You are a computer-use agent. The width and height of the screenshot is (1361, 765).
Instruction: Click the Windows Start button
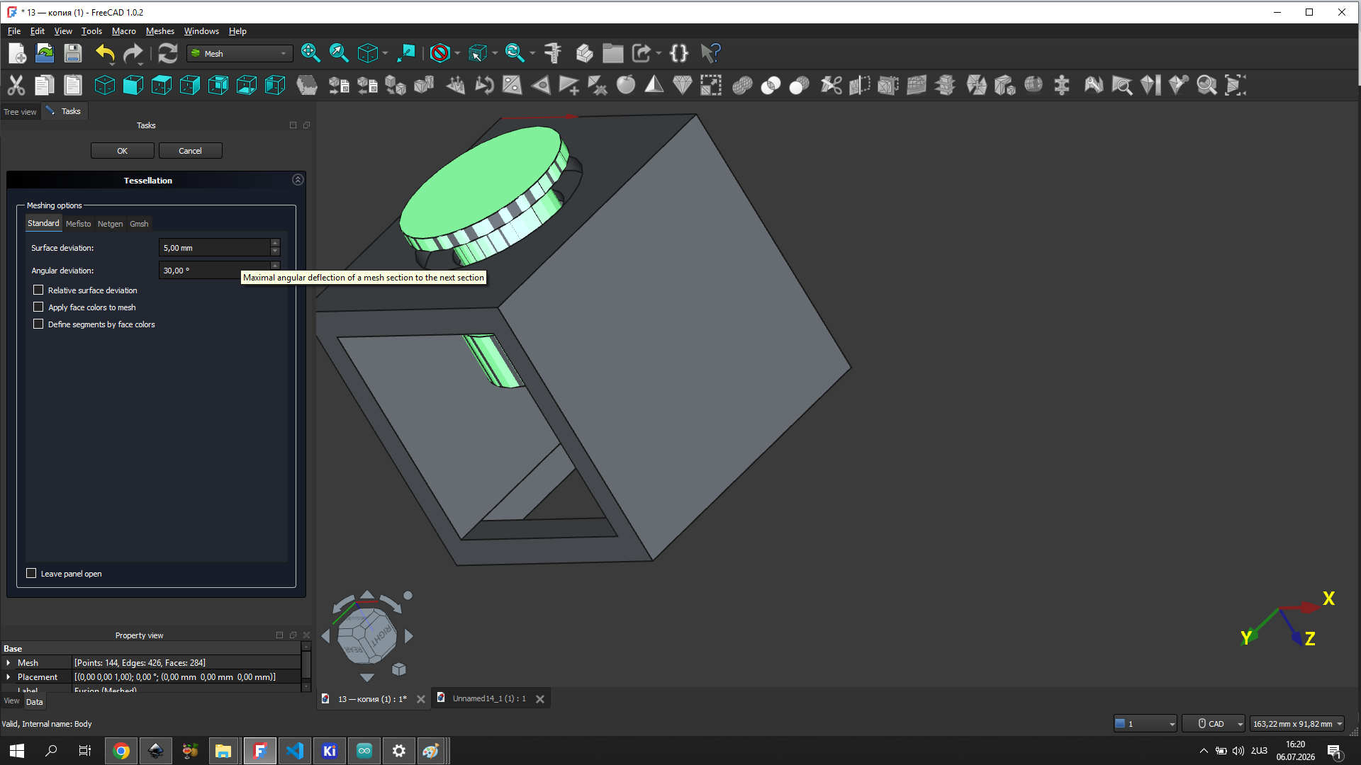[17, 751]
